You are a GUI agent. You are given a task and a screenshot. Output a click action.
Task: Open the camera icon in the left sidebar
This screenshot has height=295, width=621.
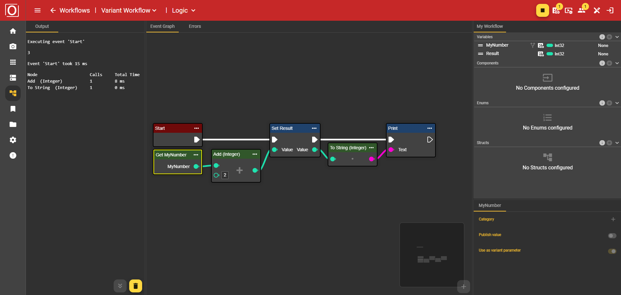(x=13, y=46)
